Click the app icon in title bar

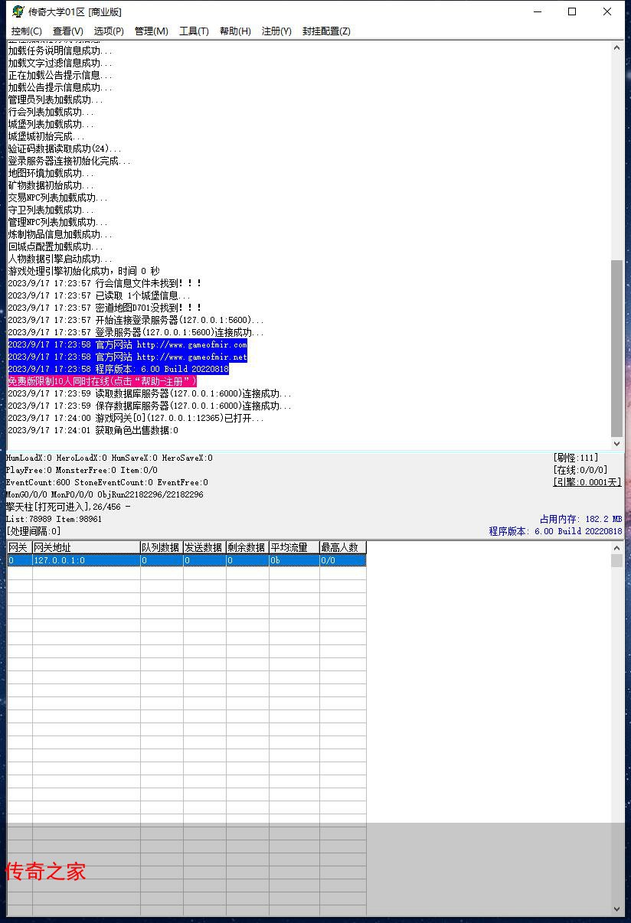18,11
